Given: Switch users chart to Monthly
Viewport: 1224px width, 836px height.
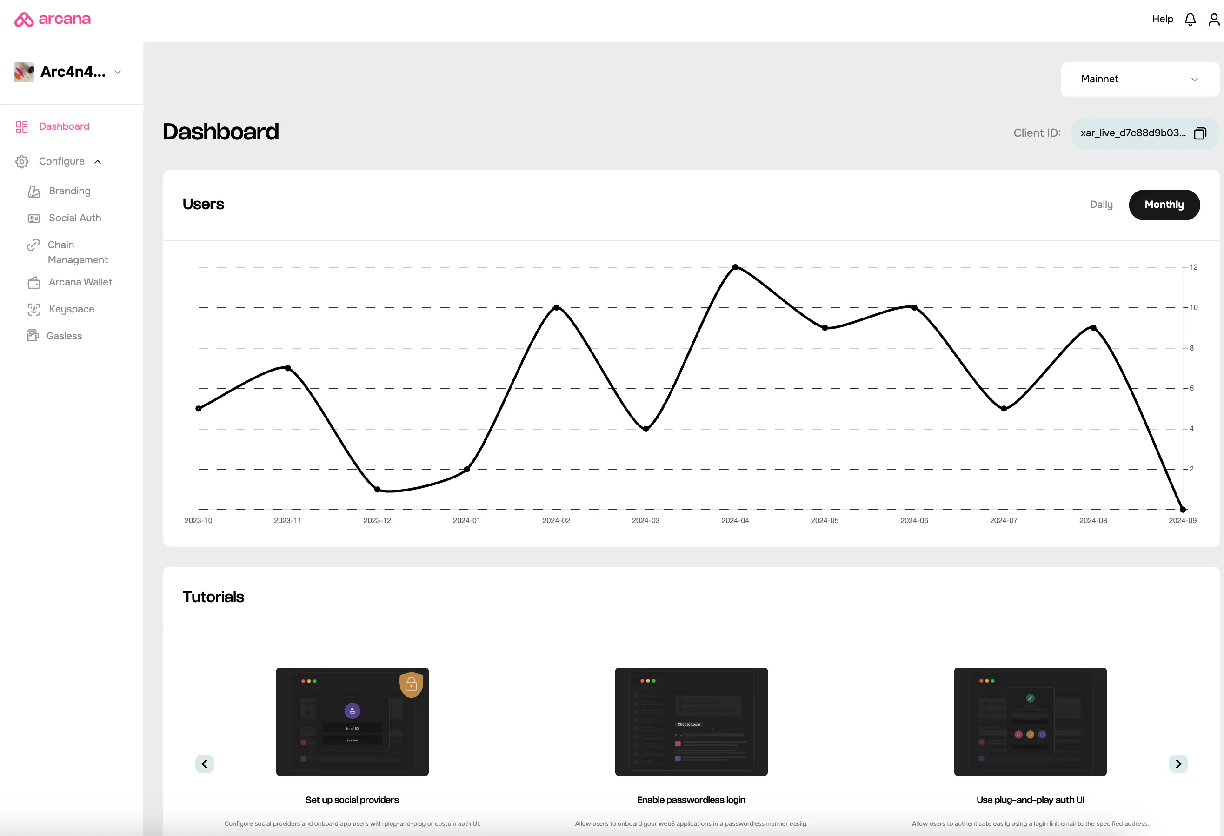Looking at the screenshot, I should [1164, 205].
